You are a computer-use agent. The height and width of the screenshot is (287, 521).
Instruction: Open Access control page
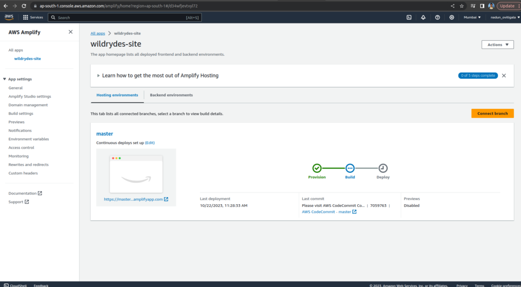21,148
